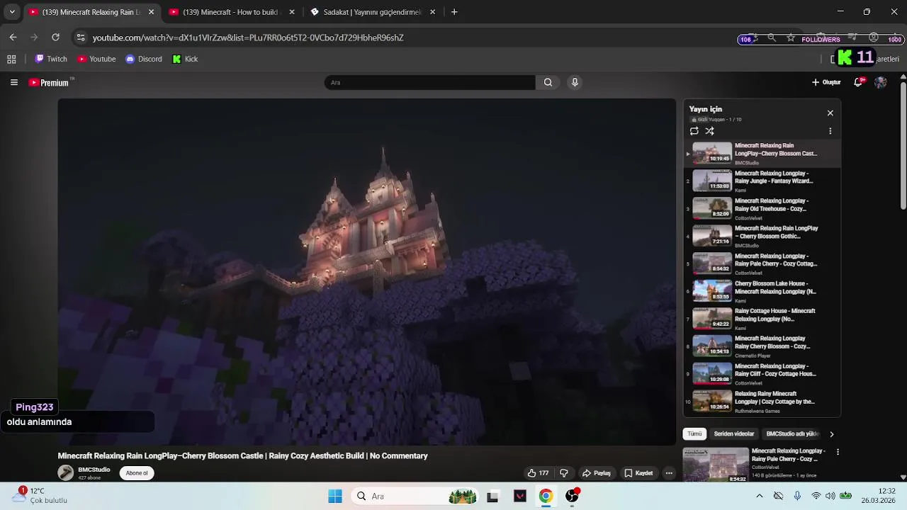Go back in browser history

pyautogui.click(x=13, y=38)
